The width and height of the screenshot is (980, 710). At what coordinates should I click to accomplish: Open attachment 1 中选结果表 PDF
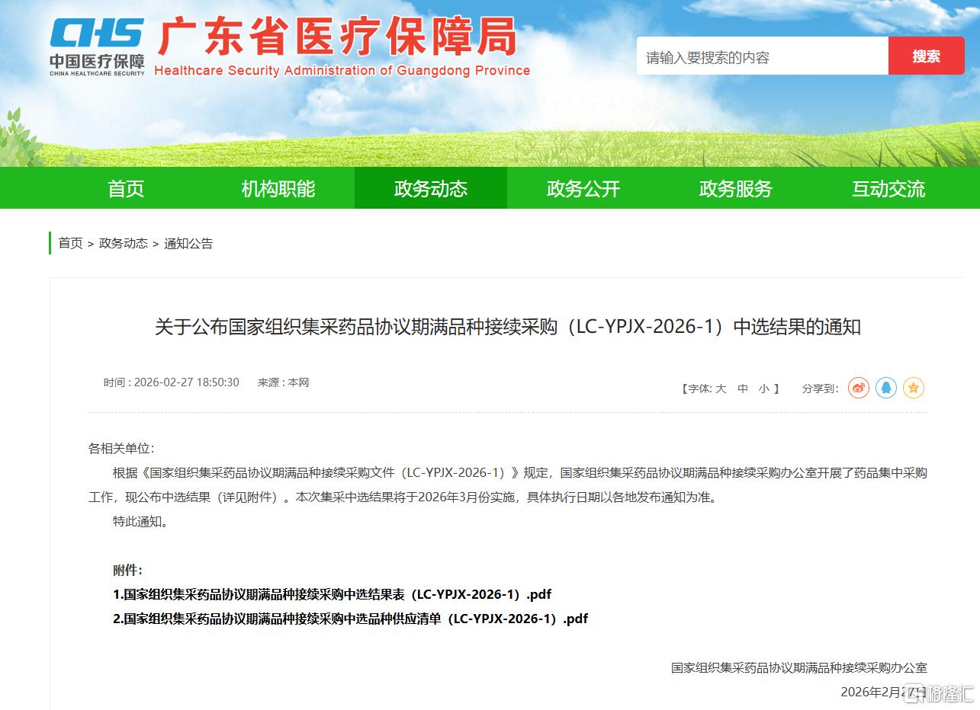[333, 594]
